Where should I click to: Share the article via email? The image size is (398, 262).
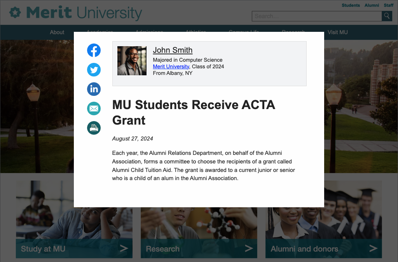pyautogui.click(x=94, y=108)
